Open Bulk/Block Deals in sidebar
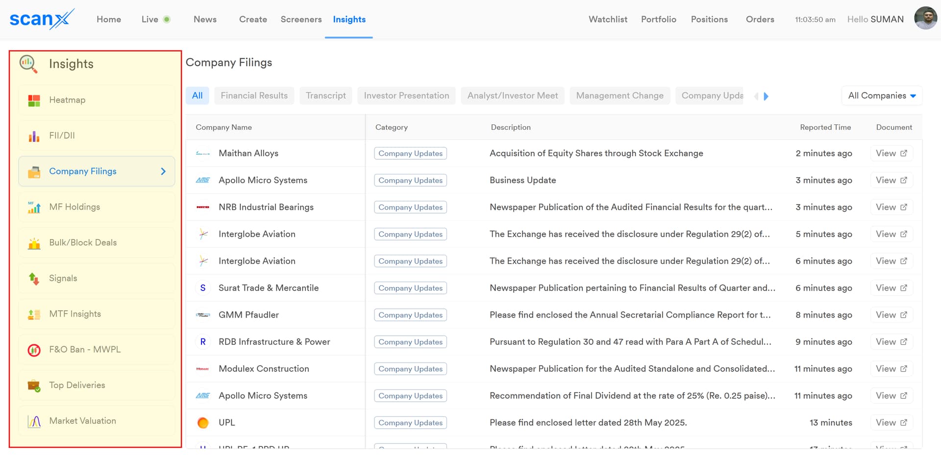The image size is (941, 463). coord(97,243)
